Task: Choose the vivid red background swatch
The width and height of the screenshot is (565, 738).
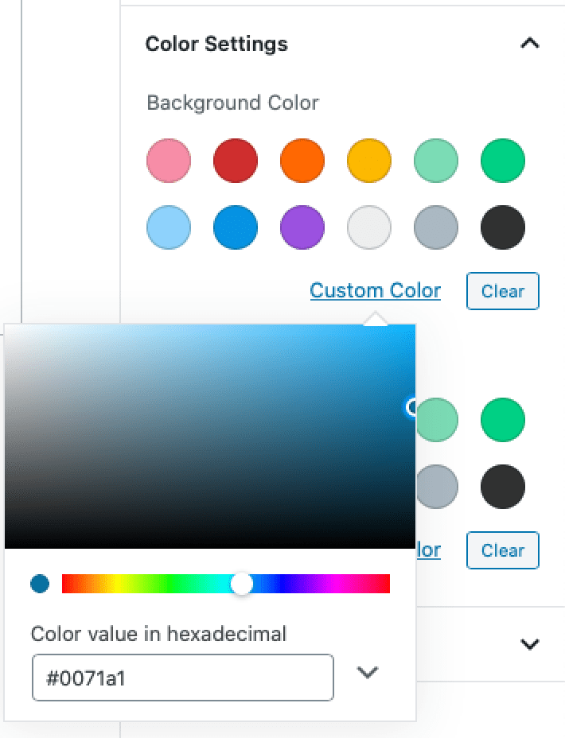Action: point(236,161)
